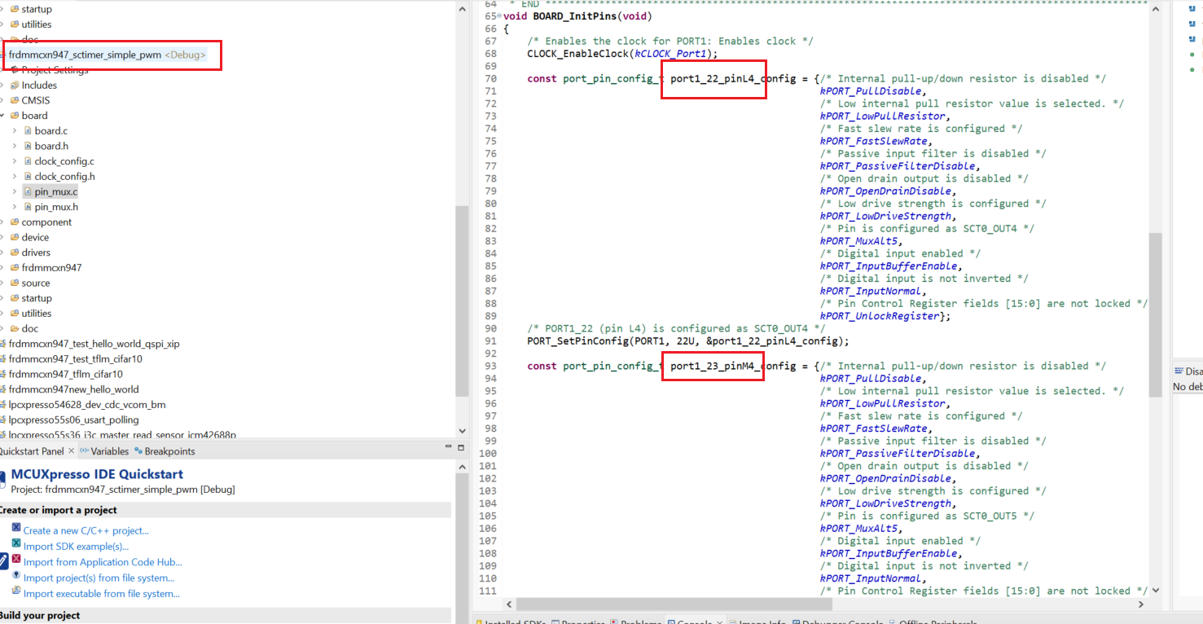1203x624 pixels.
Task: Click the Create a new C/C++ project link
Action: click(x=86, y=530)
